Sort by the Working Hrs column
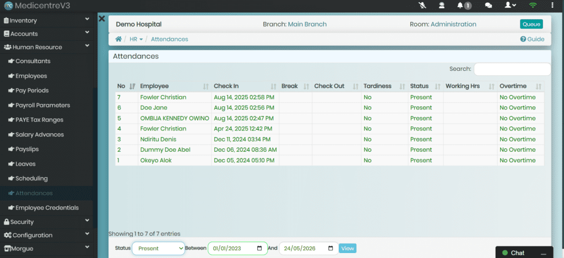Screen dimensions: 564x258 (470, 86)
